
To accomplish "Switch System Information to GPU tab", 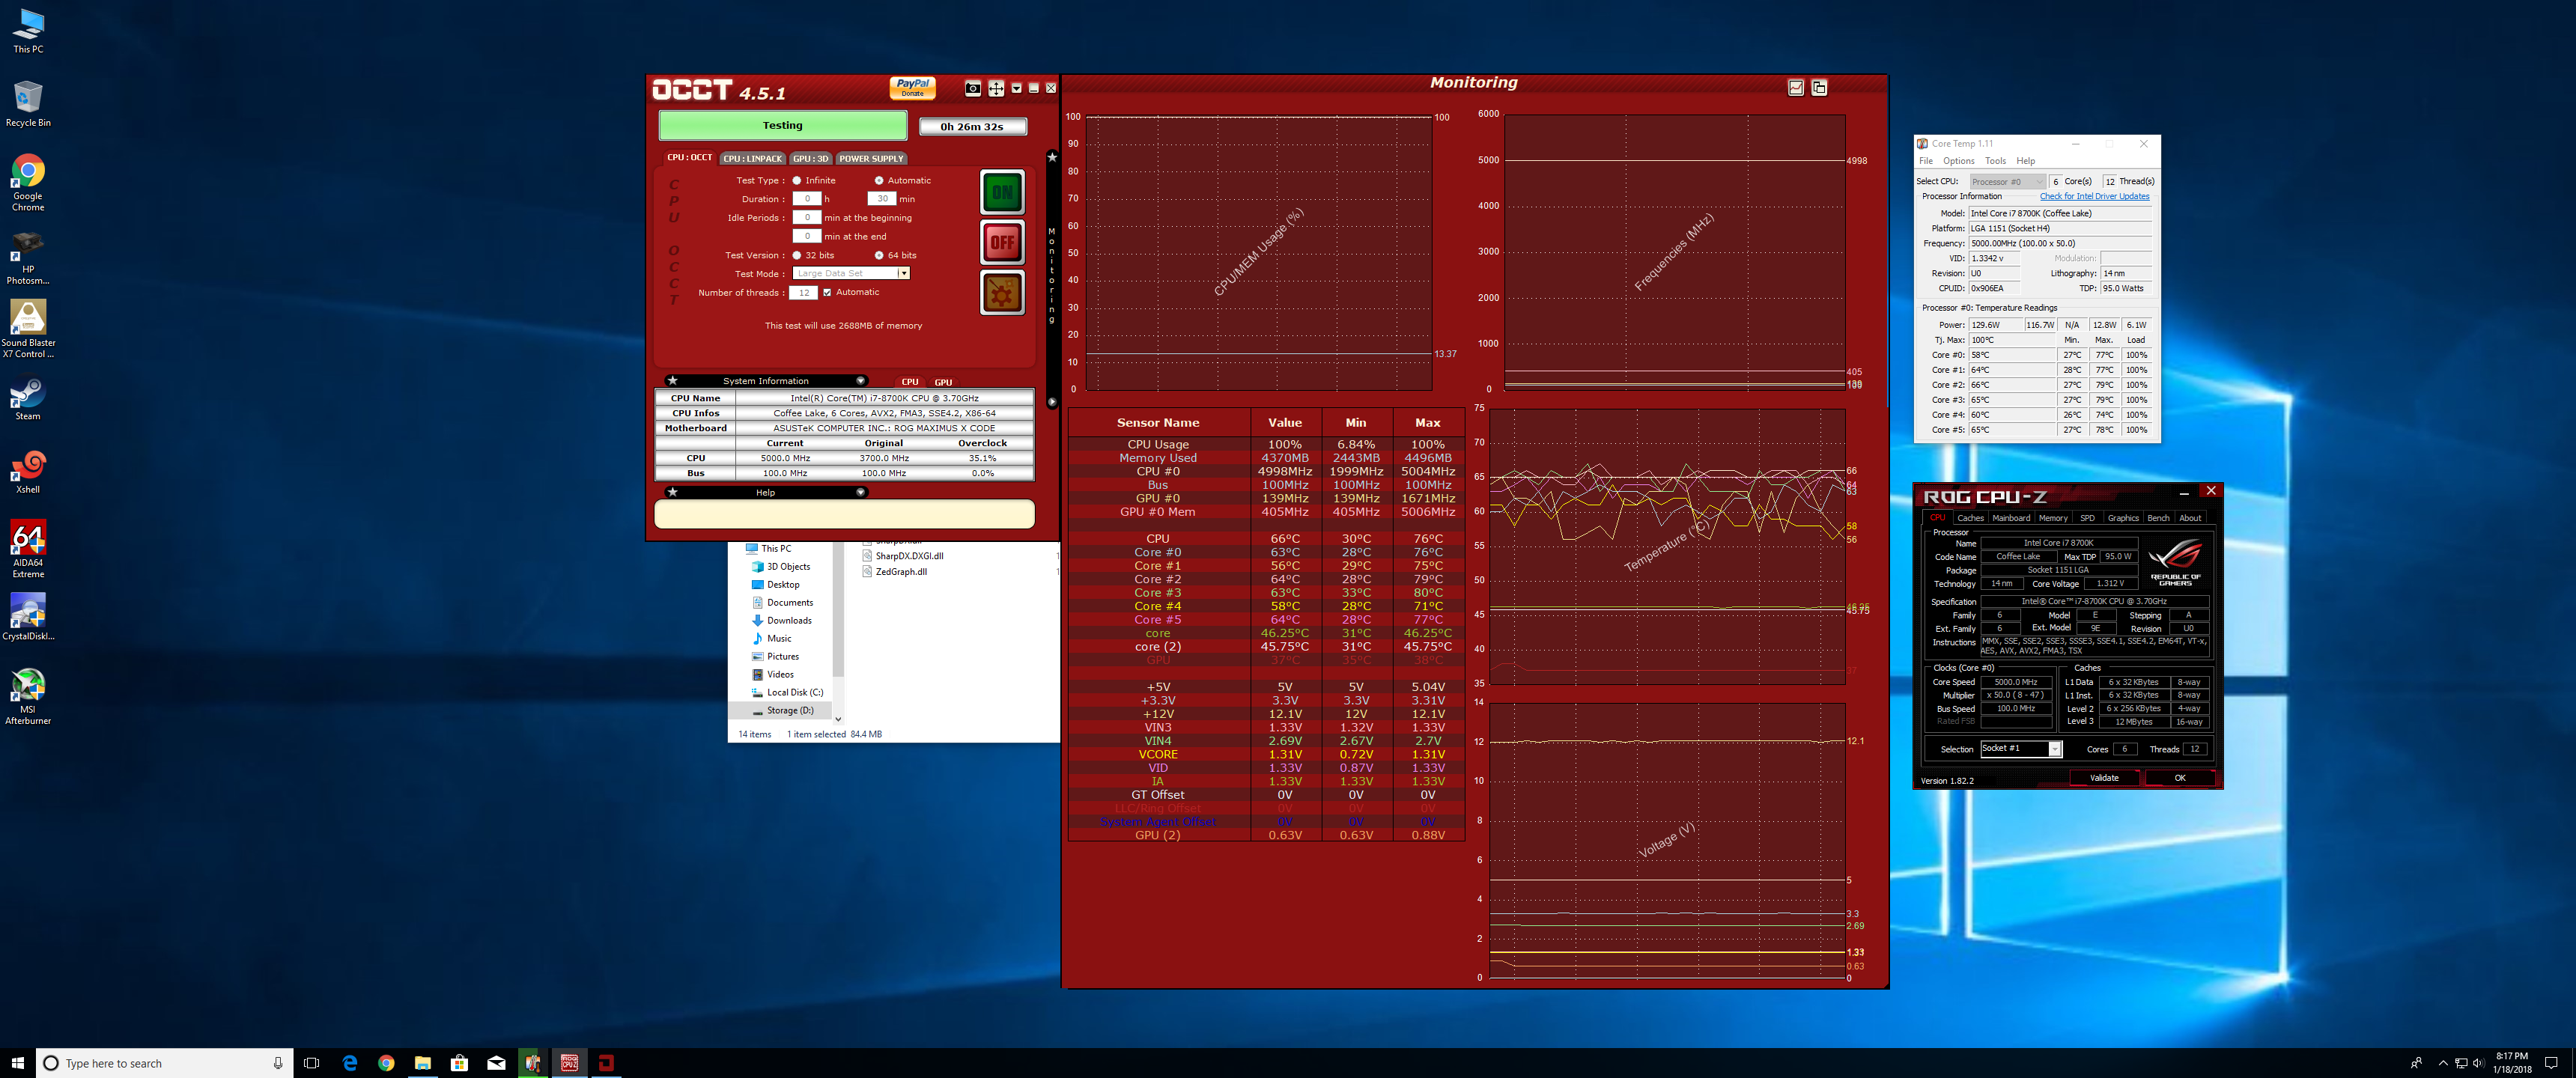I will point(943,382).
